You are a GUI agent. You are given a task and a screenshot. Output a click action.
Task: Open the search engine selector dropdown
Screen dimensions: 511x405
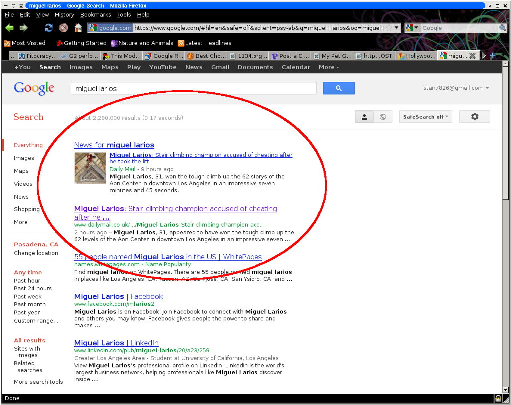[413, 28]
